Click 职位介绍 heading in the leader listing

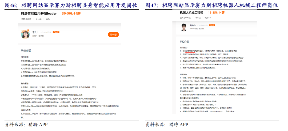point(26,50)
